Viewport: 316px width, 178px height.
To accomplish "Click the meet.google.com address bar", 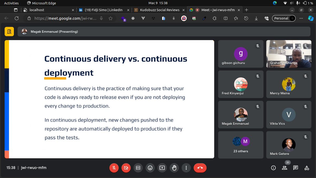I will point(65,18).
